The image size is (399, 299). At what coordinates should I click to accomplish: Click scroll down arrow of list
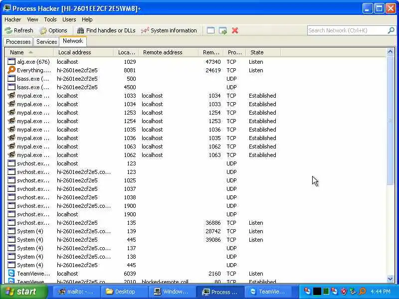click(x=390, y=279)
